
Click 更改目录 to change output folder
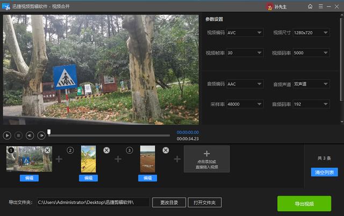click(x=168, y=203)
